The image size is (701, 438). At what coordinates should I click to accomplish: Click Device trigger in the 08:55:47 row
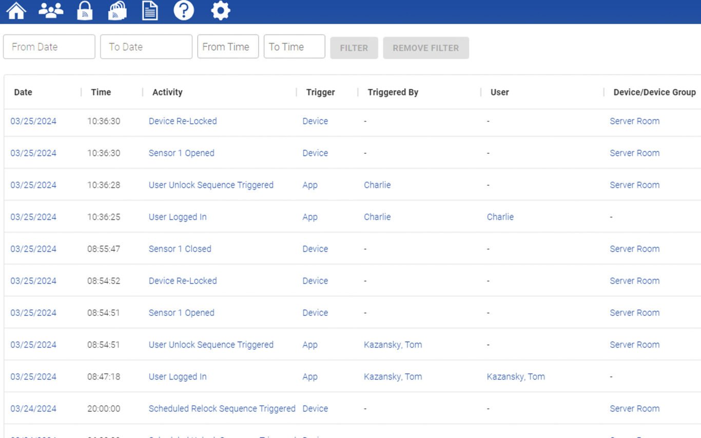point(315,249)
